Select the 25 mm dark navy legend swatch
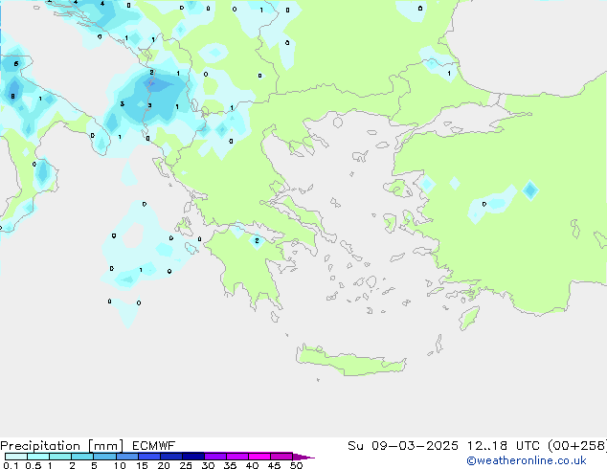The image size is (607, 469). click(192, 457)
